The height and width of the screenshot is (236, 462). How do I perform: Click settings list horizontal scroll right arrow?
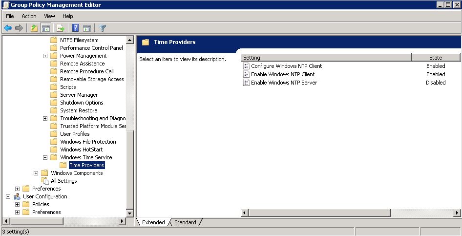(457, 213)
